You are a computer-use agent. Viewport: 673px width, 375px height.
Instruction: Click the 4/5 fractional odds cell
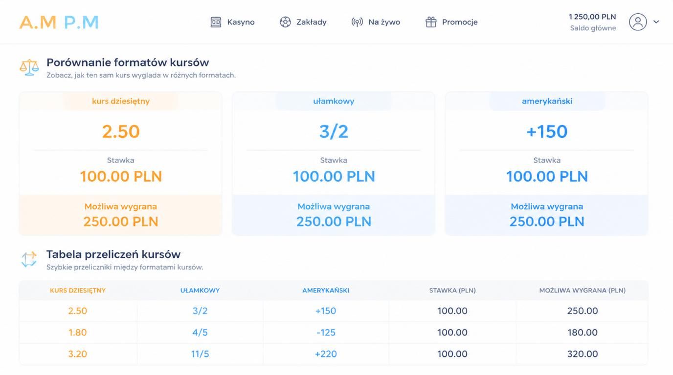tap(200, 333)
